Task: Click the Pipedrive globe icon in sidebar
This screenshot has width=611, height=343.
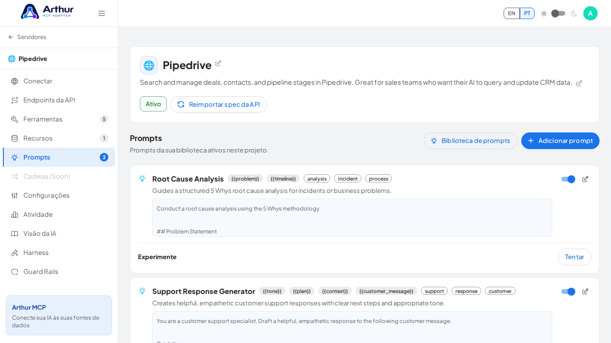Action: click(x=11, y=59)
